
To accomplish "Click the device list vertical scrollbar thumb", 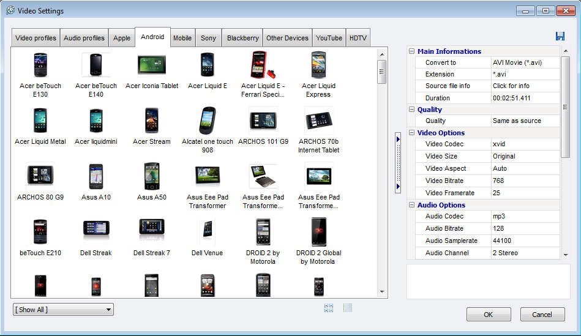I will pyautogui.click(x=382, y=71).
